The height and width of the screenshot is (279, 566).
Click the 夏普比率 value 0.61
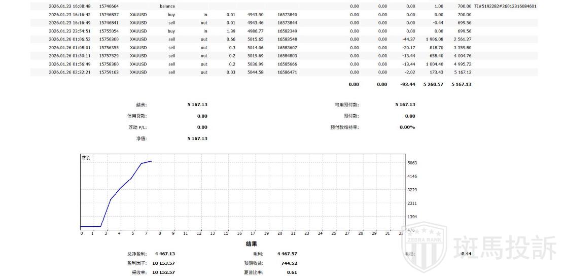click(x=292, y=272)
